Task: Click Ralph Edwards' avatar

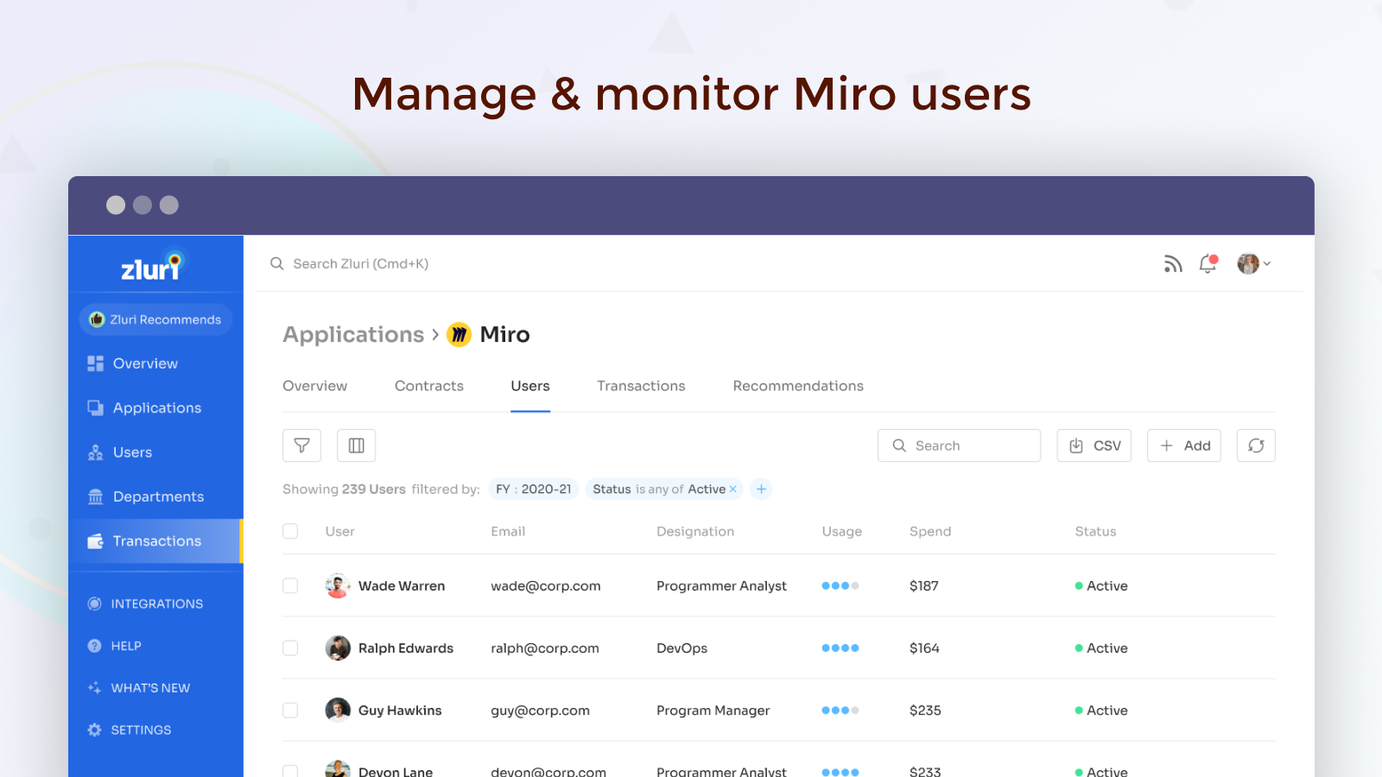Action: click(338, 647)
